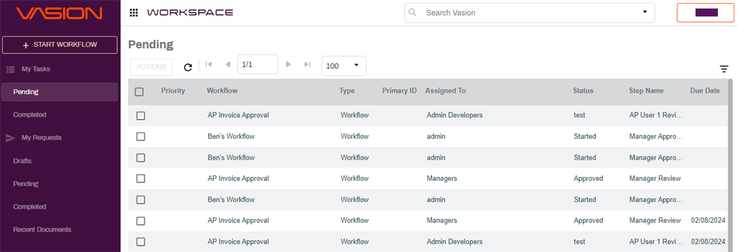This screenshot has width=737, height=252.
Task: Sort by the Priority column header
Action: (x=173, y=90)
